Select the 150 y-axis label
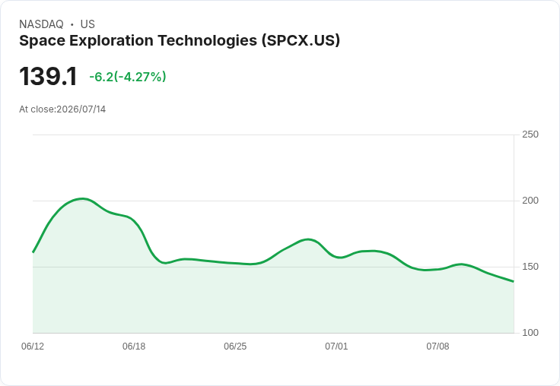 click(x=530, y=267)
